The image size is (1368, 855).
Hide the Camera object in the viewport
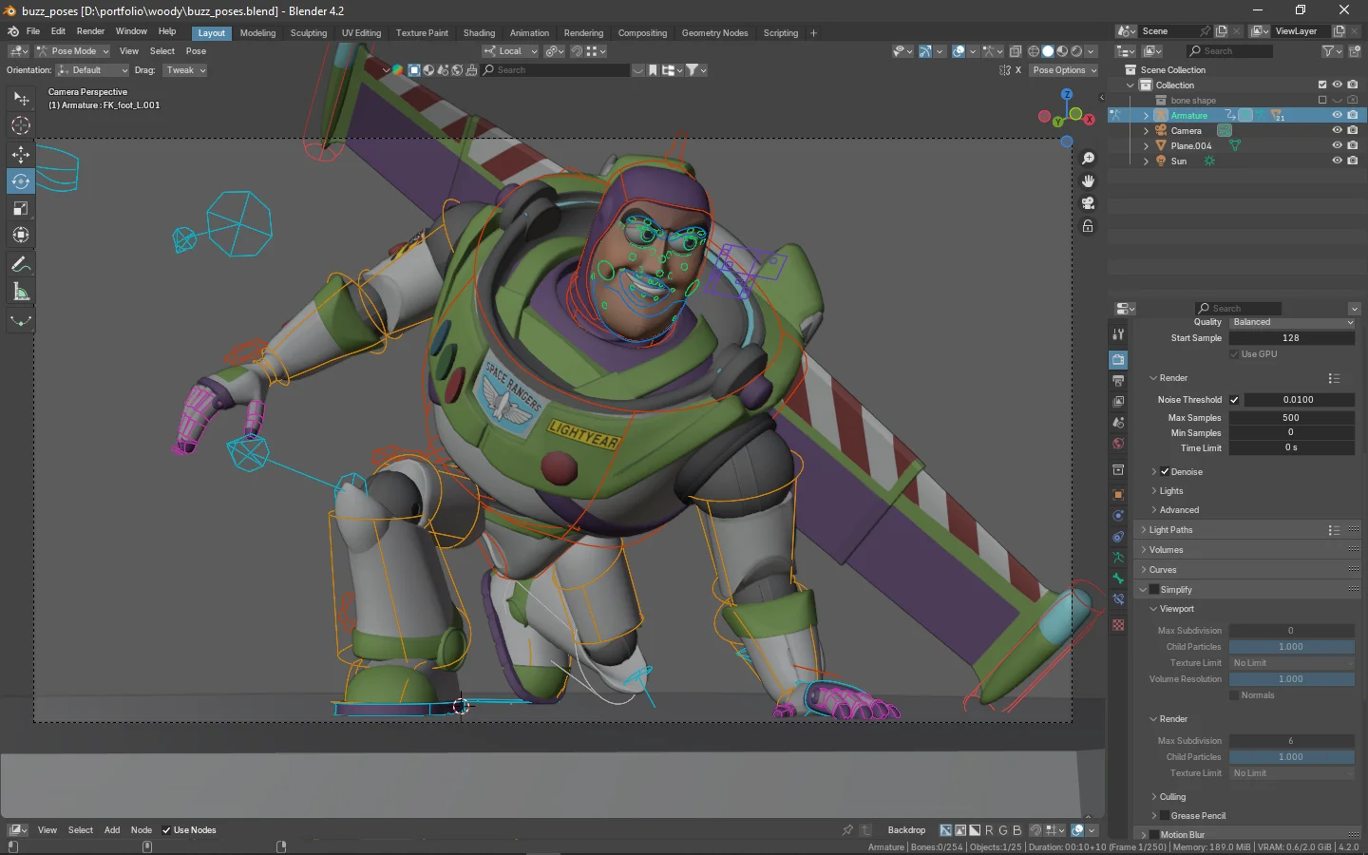pos(1337,130)
